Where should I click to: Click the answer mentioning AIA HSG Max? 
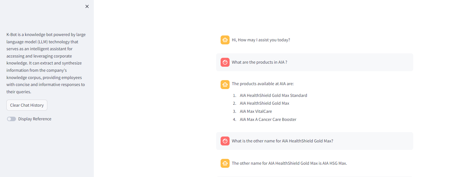tap(289, 163)
